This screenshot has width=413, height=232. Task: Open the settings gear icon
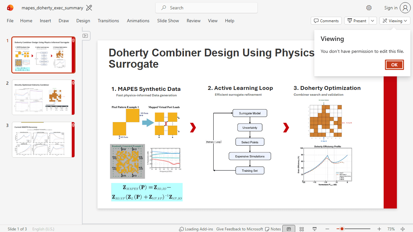[x=369, y=8]
